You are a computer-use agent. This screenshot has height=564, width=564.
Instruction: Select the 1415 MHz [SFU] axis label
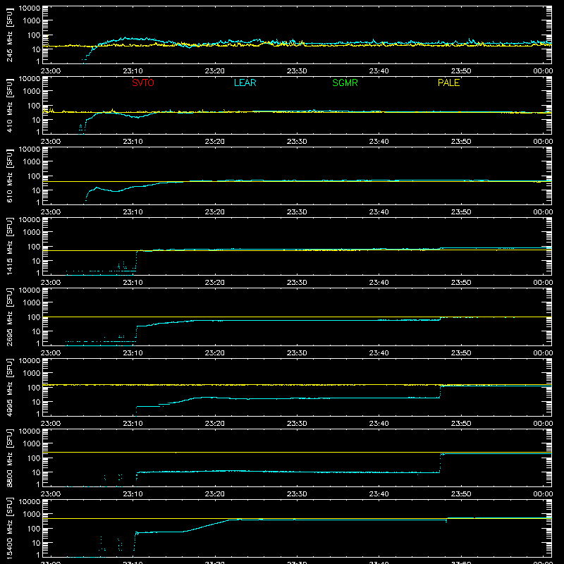point(10,246)
